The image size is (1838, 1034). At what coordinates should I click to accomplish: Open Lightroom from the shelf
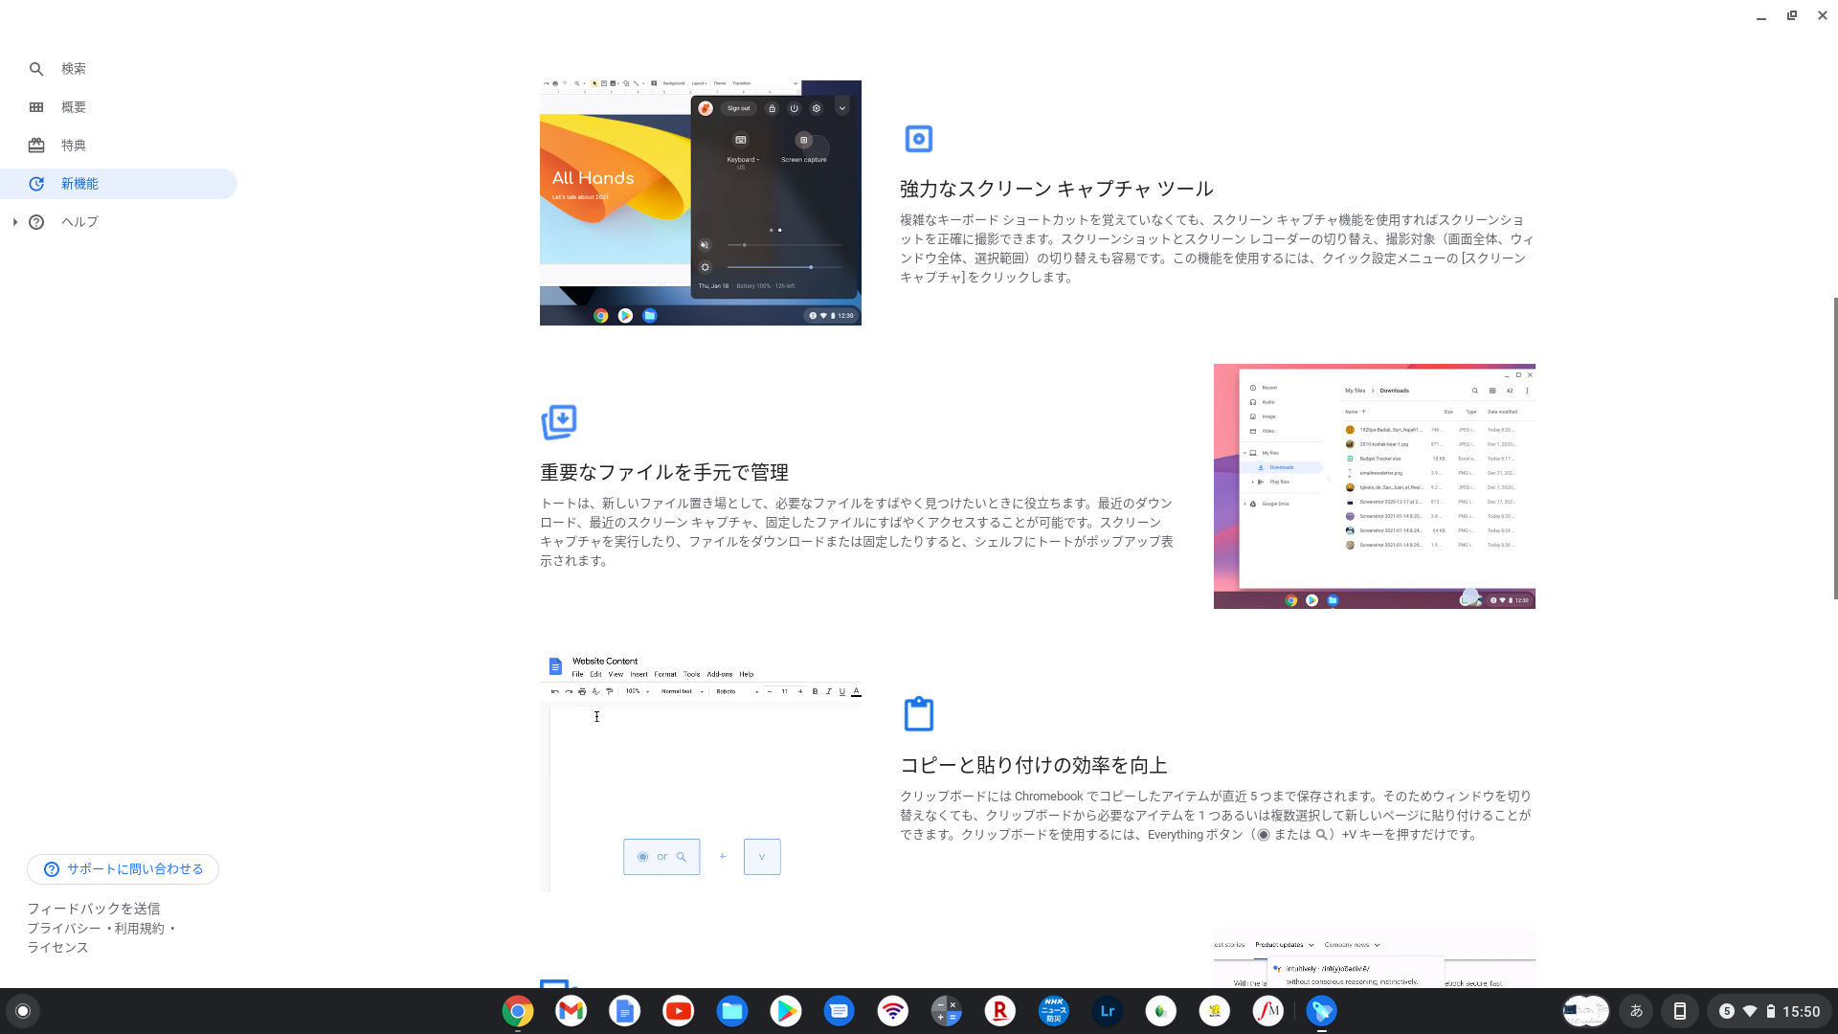(x=1108, y=1011)
